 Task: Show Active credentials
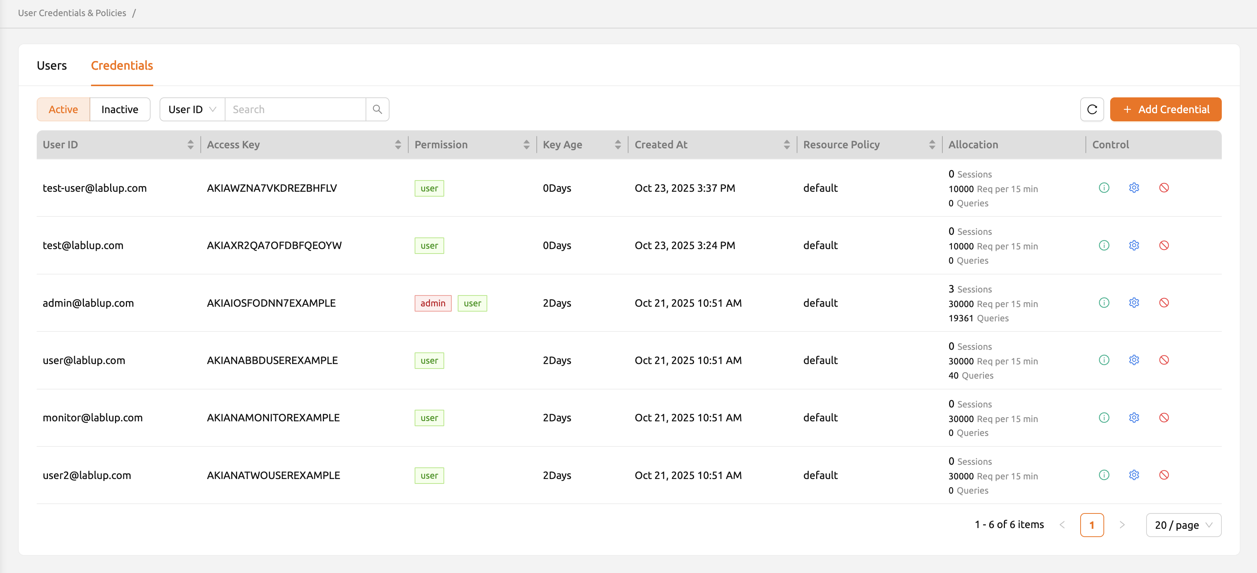tap(63, 109)
